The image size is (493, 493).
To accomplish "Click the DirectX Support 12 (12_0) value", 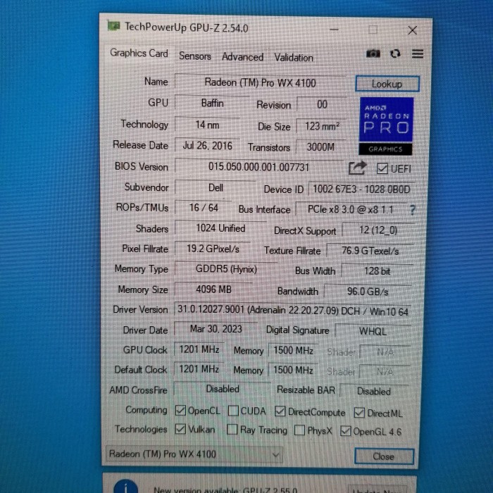I will point(378,230).
